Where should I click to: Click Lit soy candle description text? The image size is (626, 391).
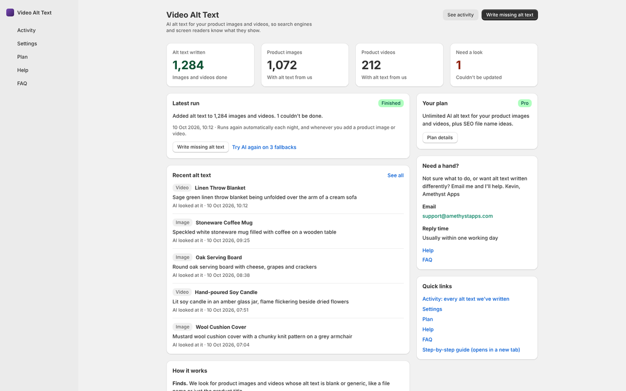coord(261,302)
